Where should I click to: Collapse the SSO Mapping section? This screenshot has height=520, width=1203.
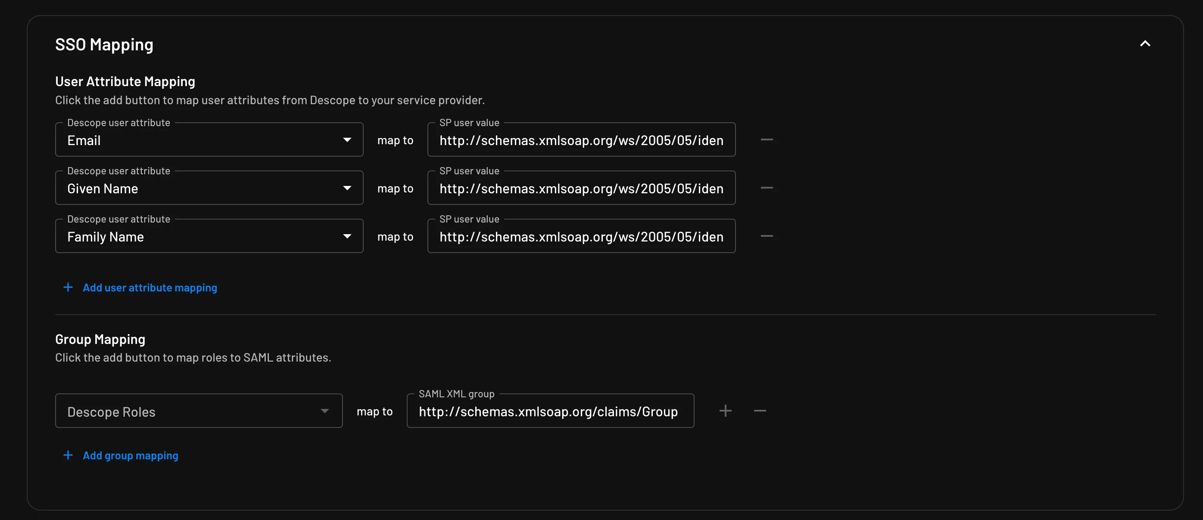(x=1145, y=44)
